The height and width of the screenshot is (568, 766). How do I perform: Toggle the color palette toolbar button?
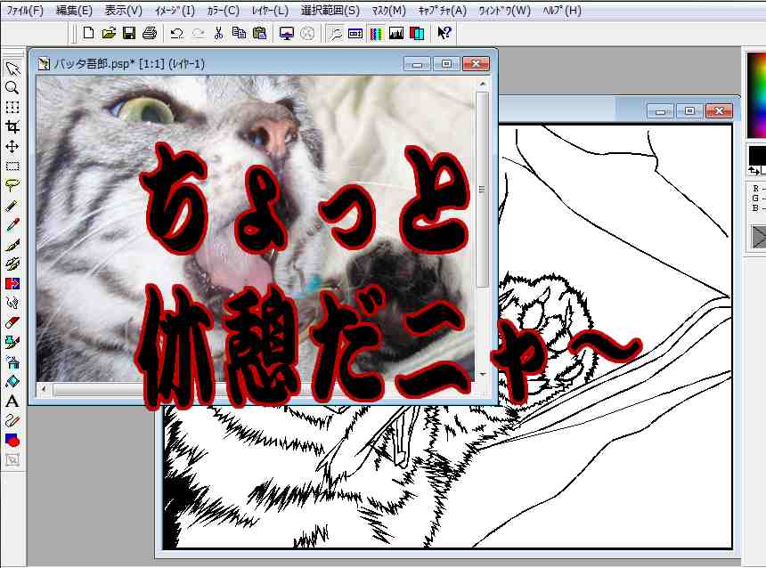click(376, 34)
